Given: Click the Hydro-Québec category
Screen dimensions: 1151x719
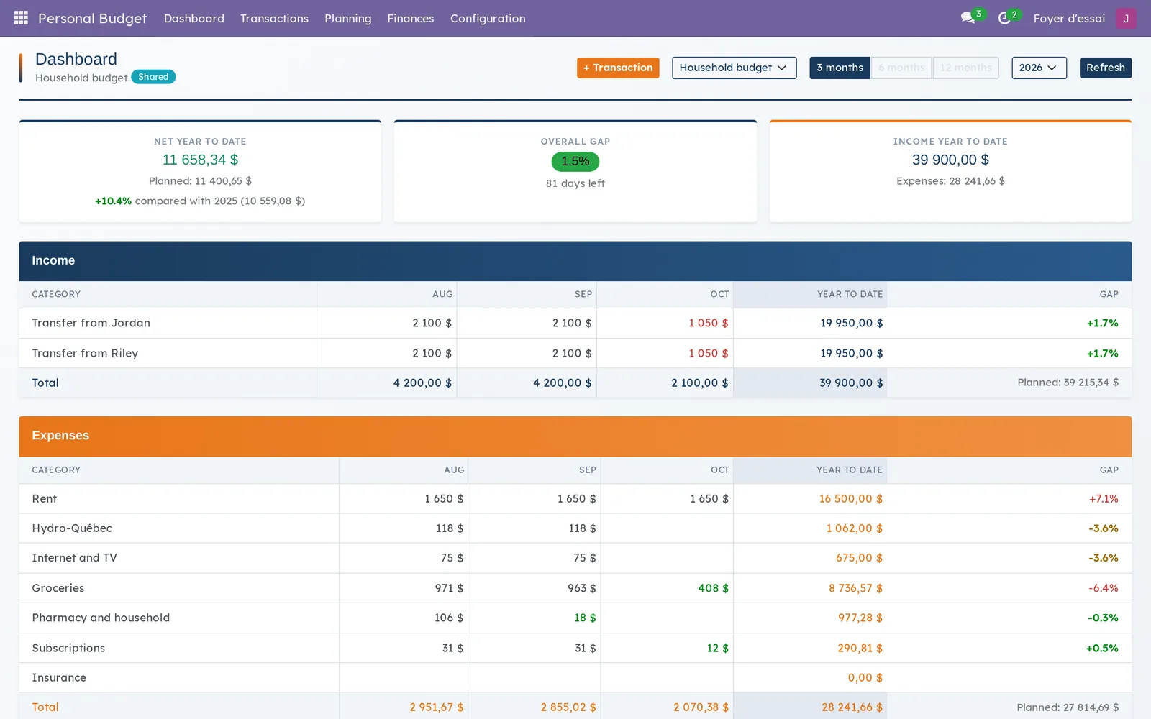Looking at the screenshot, I should (72, 528).
